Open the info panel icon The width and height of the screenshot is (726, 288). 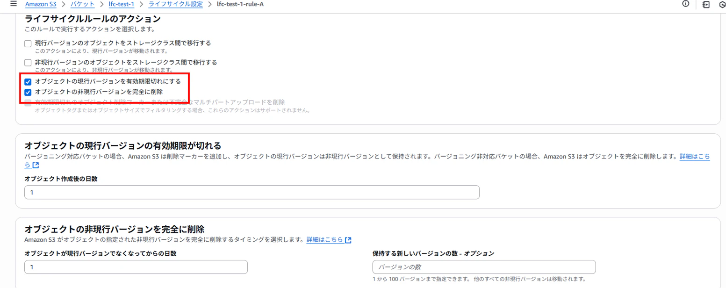686,4
